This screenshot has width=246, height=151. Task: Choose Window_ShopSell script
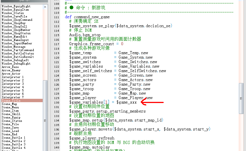[14, 26]
